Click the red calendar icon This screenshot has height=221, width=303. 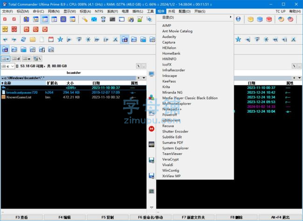[51, 40]
